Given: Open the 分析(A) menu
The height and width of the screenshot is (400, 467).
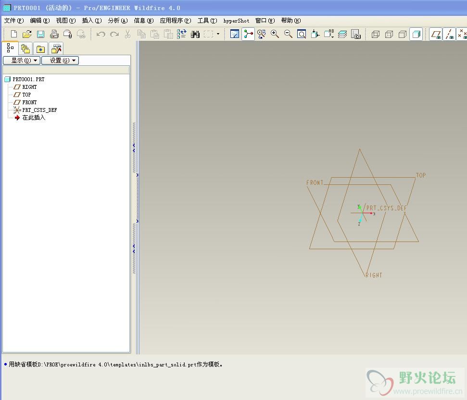Looking at the screenshot, I should (118, 21).
